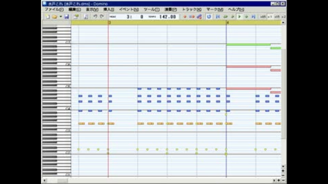
Task: Click the green arrow left of play
Action: [x=232, y=17]
